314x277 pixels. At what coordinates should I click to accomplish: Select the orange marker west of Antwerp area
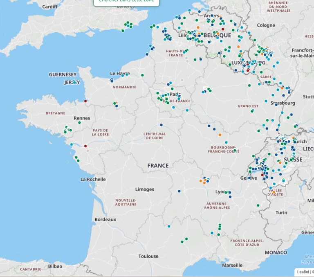(x=198, y=27)
